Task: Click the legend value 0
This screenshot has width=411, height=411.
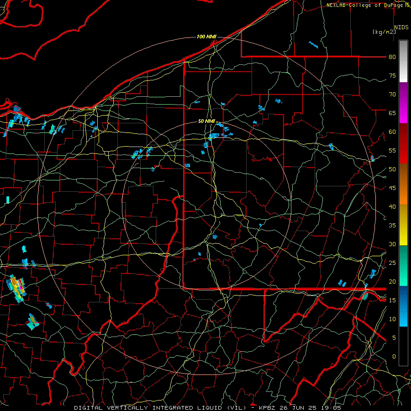Action: (x=394, y=357)
